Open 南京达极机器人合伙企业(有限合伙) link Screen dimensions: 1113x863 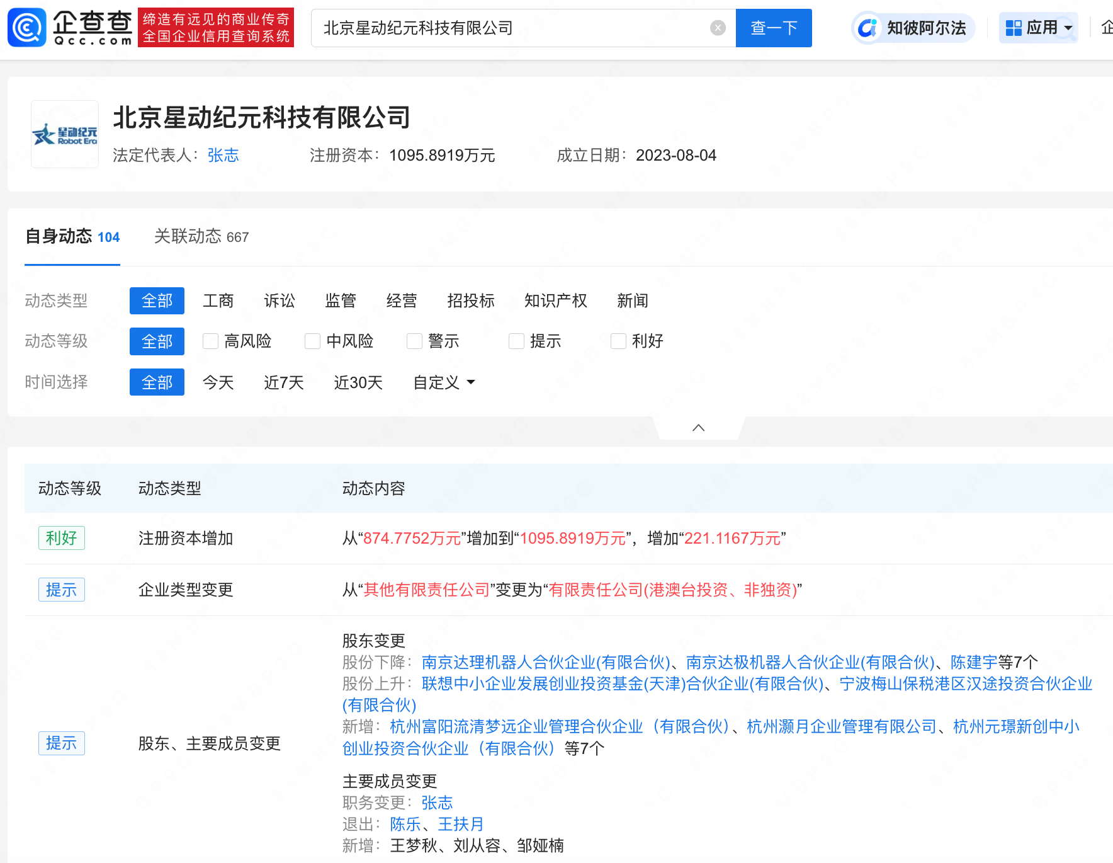[x=810, y=662]
